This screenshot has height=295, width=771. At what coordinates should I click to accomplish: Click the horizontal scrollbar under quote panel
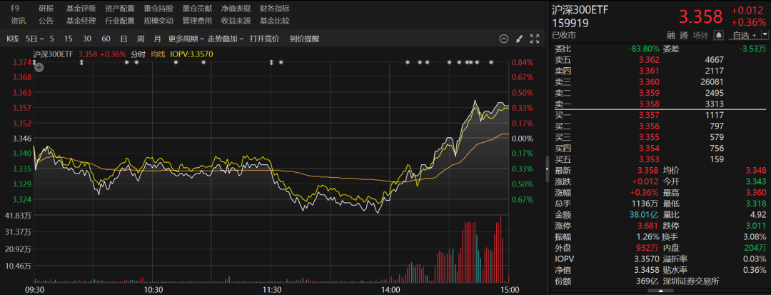659,291
